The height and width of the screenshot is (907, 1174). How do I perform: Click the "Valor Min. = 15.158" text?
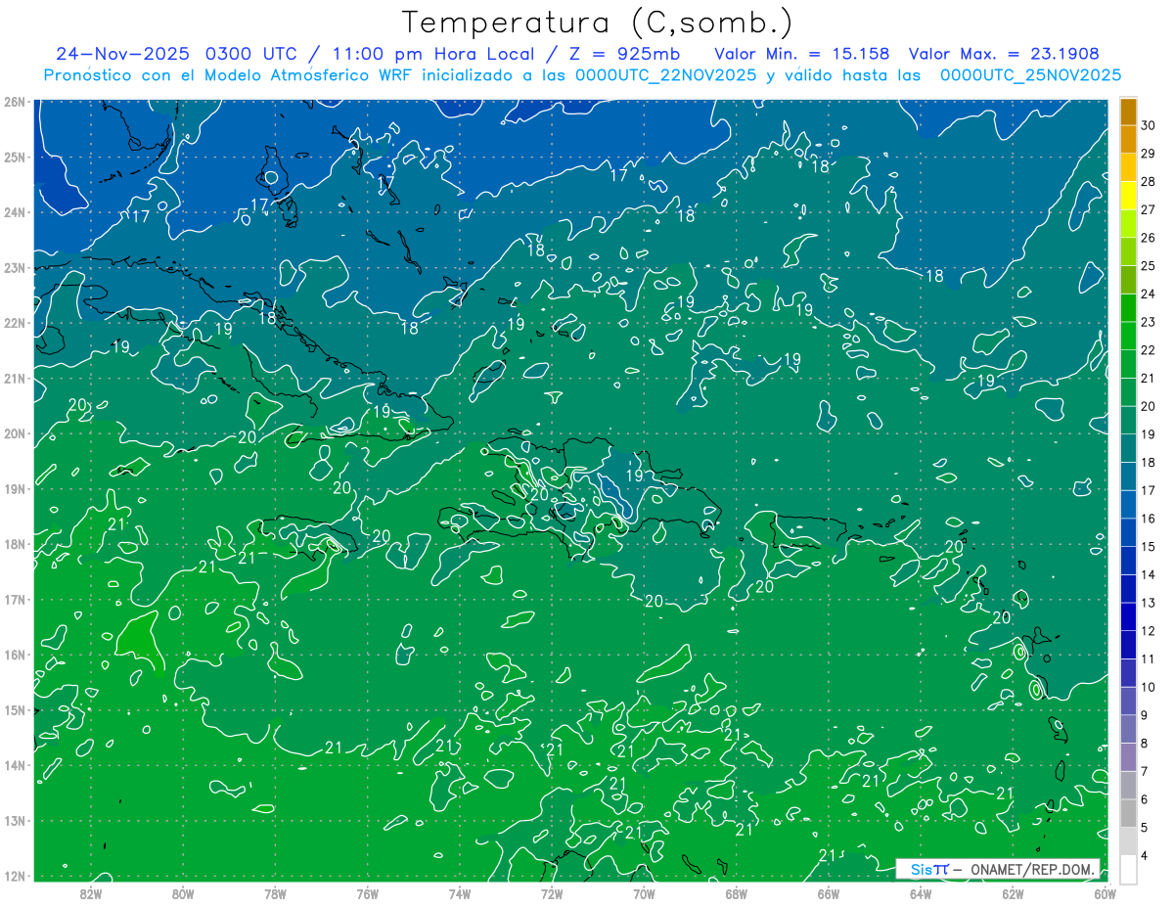[802, 54]
